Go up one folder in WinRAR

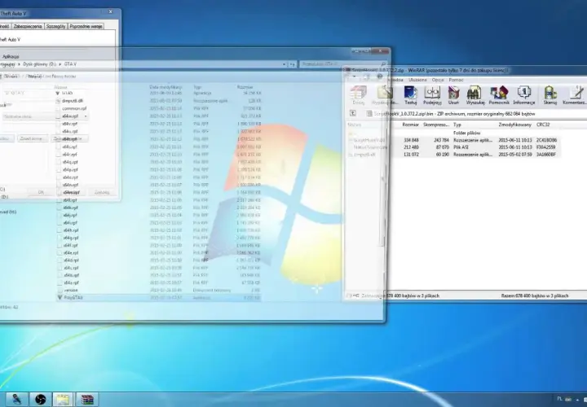[353, 113]
